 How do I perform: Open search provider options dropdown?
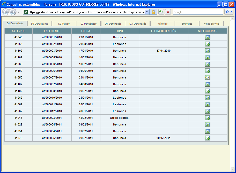231,12
